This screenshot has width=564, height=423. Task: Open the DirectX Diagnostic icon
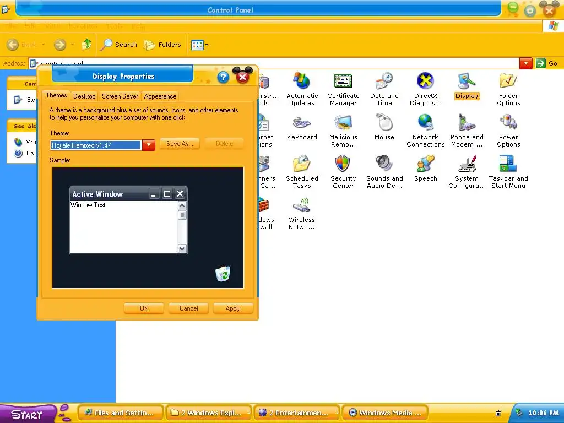point(426,89)
